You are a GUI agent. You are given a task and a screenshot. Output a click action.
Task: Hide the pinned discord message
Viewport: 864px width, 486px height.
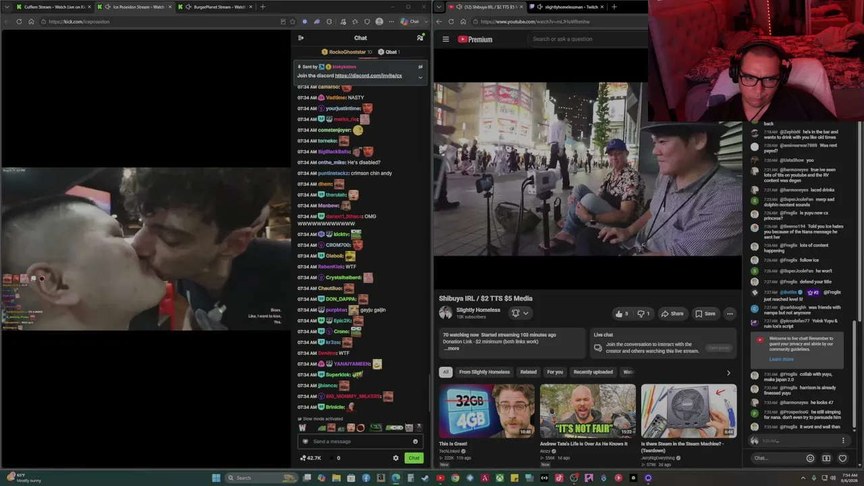click(420, 67)
